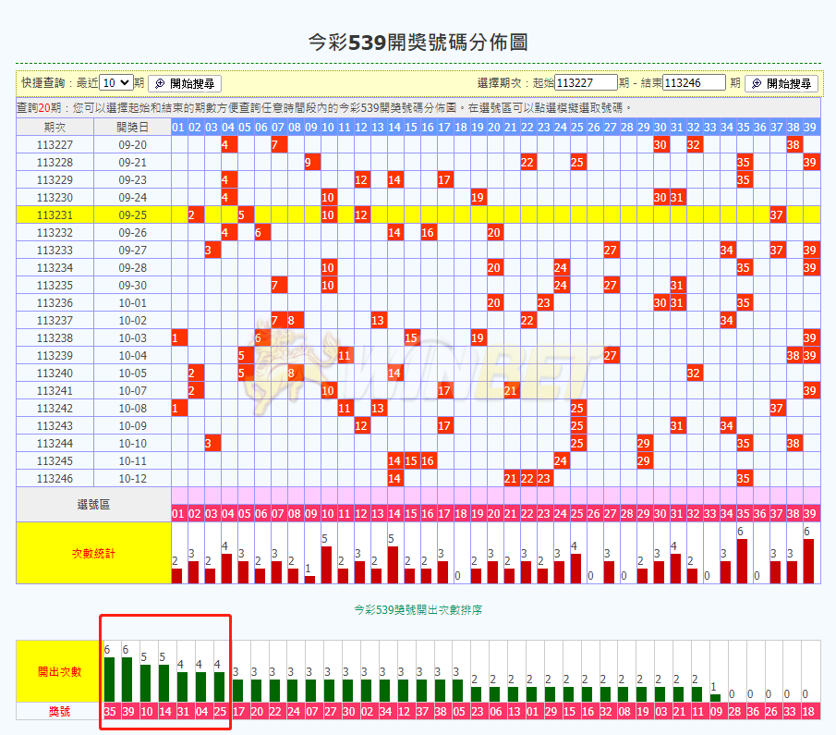Viewport: 836px width, 735px height.
Task: Click ranked number 18 in 獎號 row
Action: pyautogui.click(x=808, y=712)
